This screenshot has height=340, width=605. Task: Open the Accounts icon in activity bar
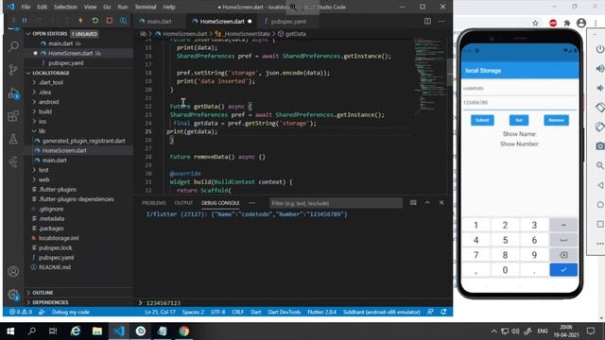point(13,271)
